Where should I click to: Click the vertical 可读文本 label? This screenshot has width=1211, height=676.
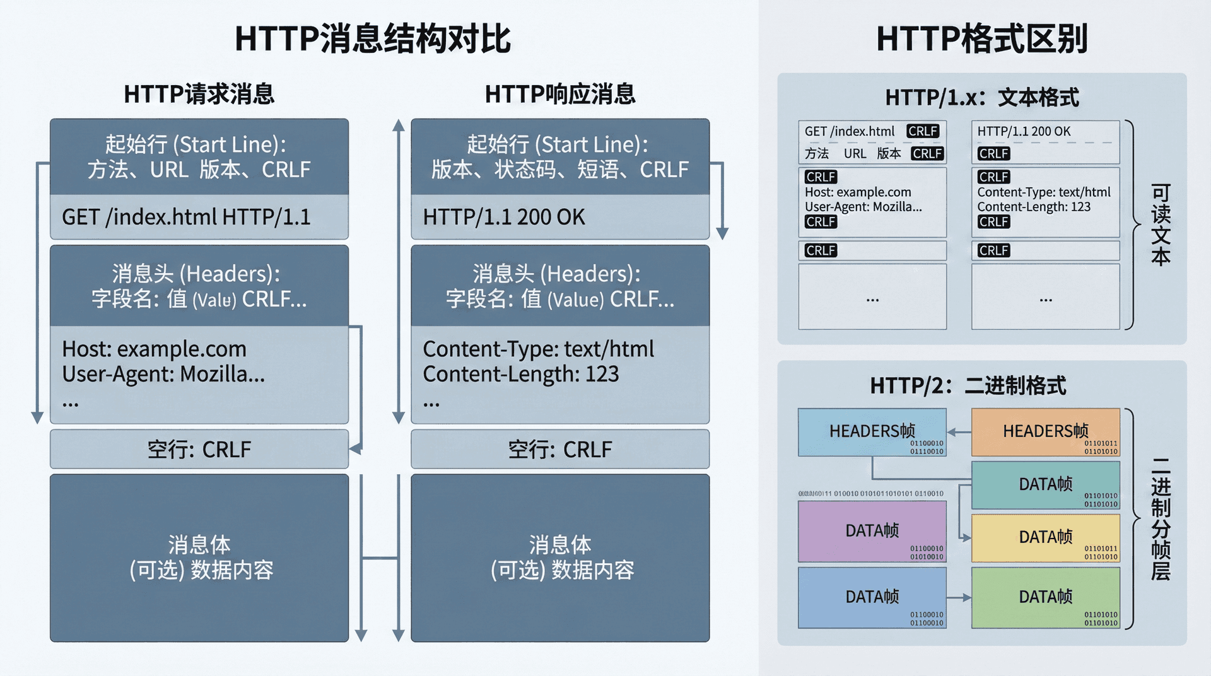click(1161, 224)
